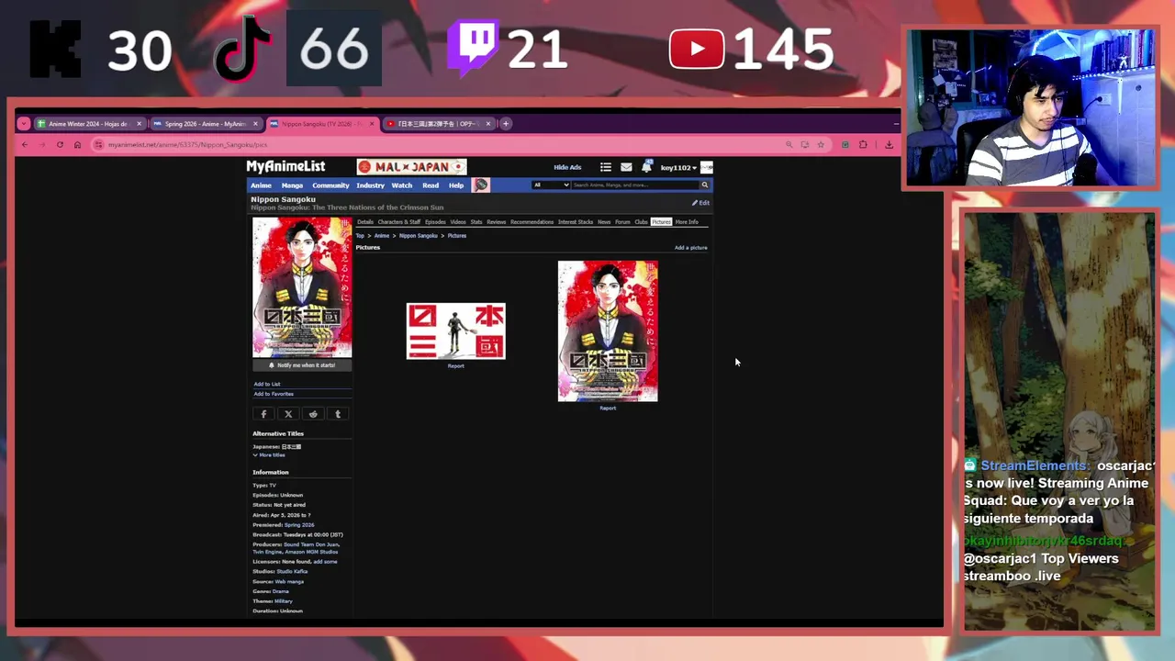Viewport: 1175px width, 661px height.
Task: Close the Spring 2026 tab
Action: coord(256,124)
